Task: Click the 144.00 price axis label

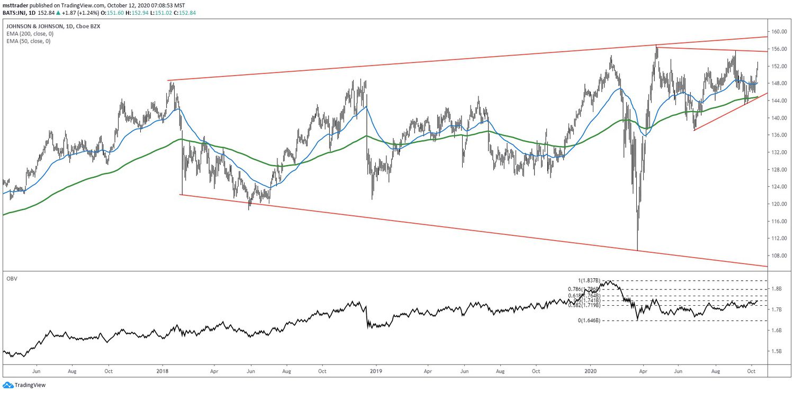Action: point(780,100)
